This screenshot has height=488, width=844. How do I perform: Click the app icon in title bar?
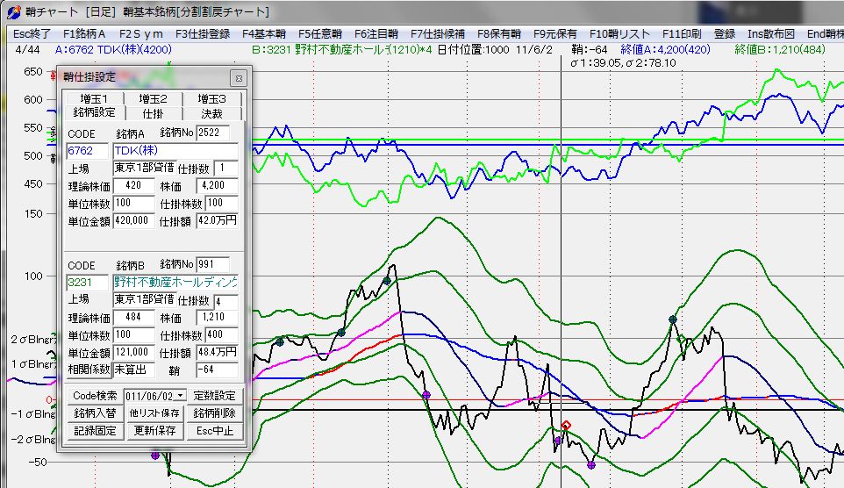coord(13,12)
